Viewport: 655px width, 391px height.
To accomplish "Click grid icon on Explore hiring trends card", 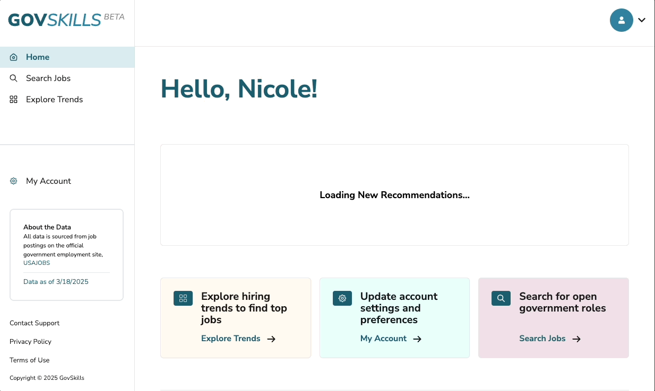I will 183,298.
